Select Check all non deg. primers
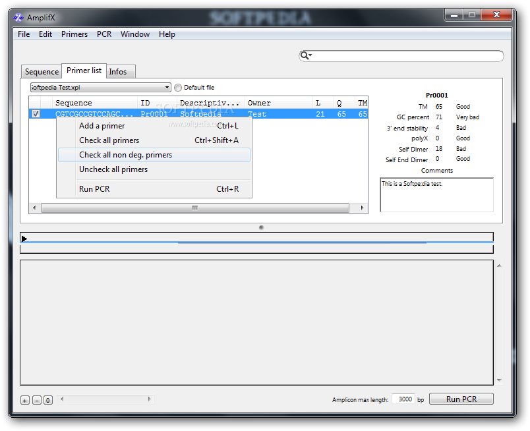 coord(154,155)
